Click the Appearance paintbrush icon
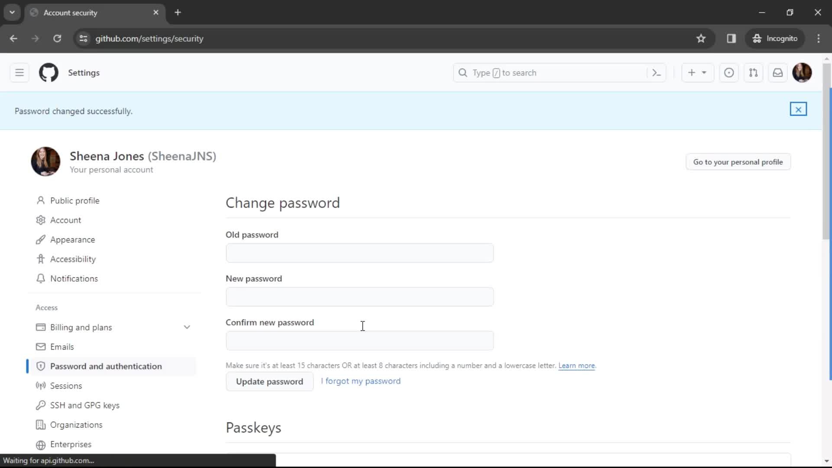 [41, 240]
